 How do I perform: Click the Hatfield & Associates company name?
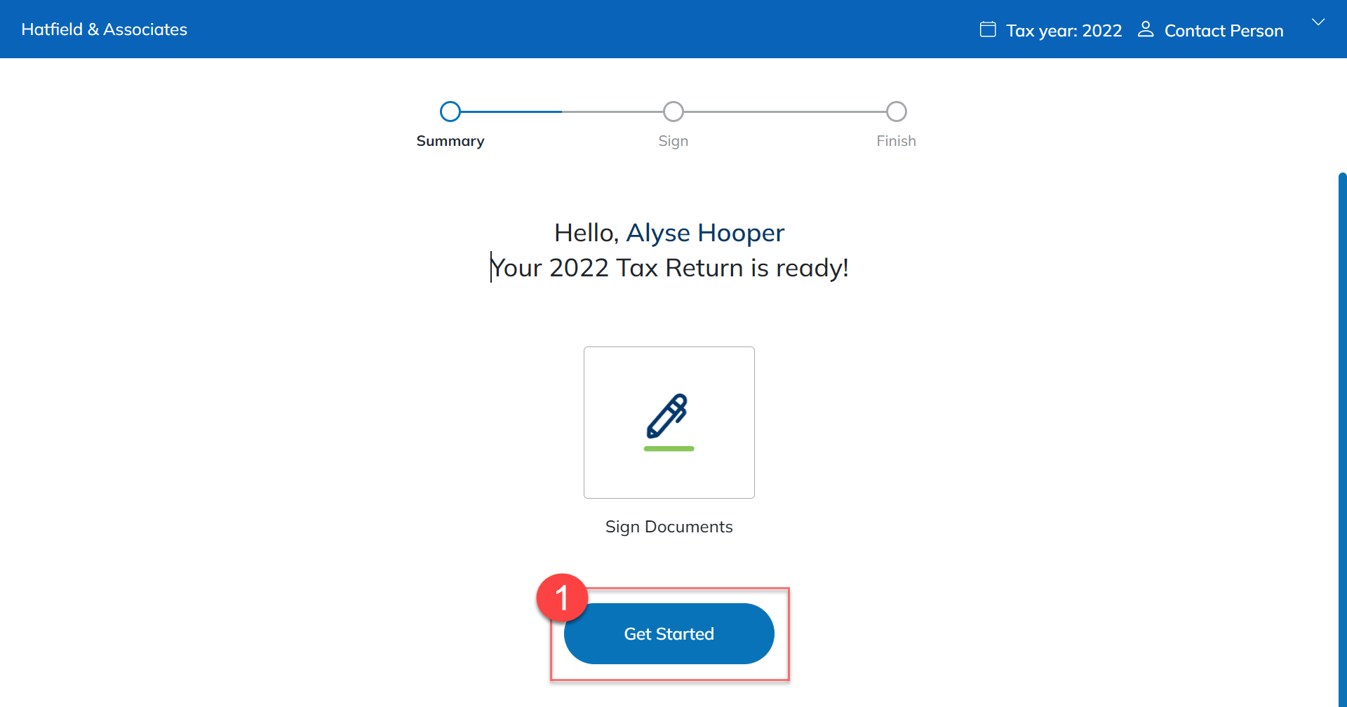105,29
